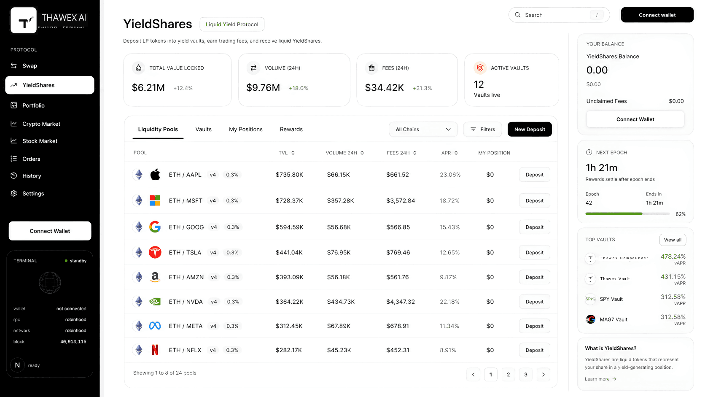The image size is (705, 397).
Task: Click the SPY Vault icon
Action: [x=590, y=299]
